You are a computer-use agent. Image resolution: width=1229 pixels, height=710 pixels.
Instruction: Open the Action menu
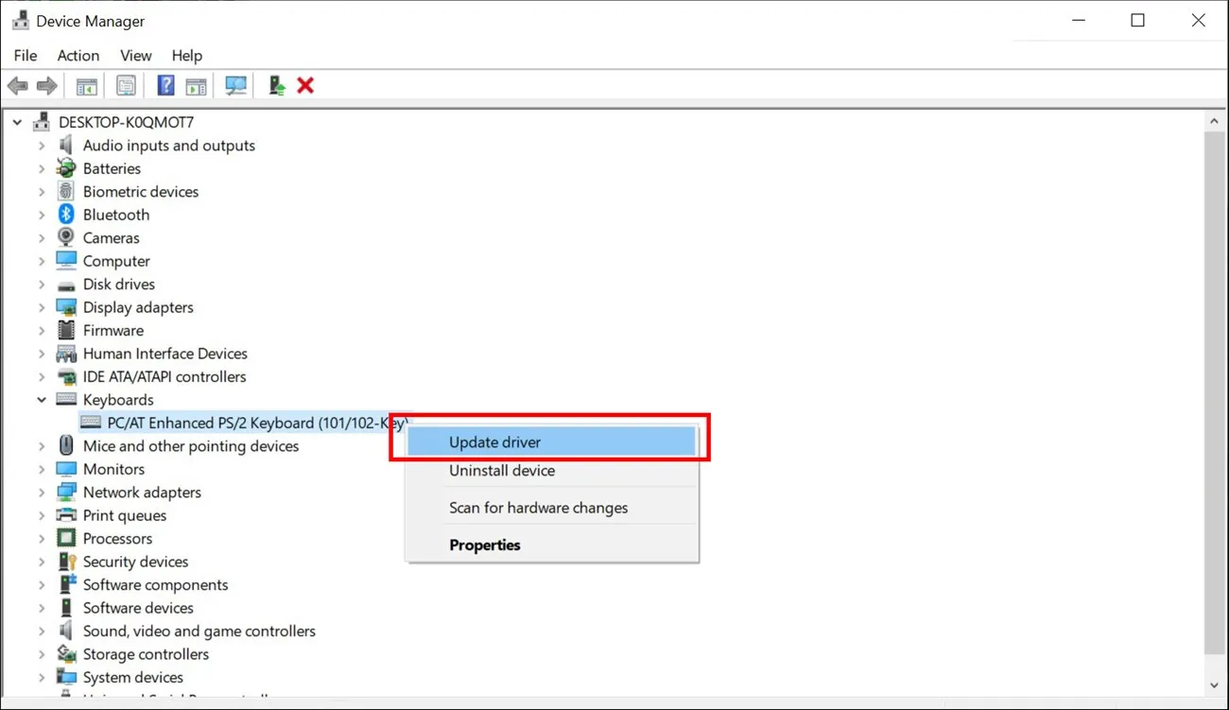pos(78,56)
